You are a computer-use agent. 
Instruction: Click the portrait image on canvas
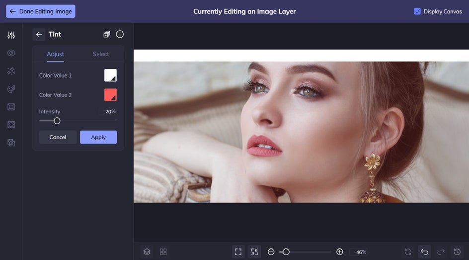(301, 132)
